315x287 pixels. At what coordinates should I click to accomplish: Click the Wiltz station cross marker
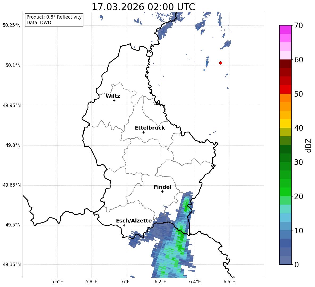point(114,100)
